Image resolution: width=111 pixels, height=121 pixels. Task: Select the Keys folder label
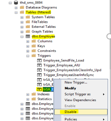coord(41,46)
